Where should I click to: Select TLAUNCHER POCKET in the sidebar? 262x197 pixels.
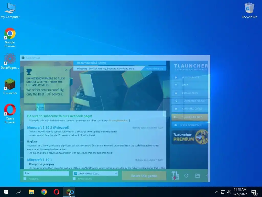click(190, 101)
